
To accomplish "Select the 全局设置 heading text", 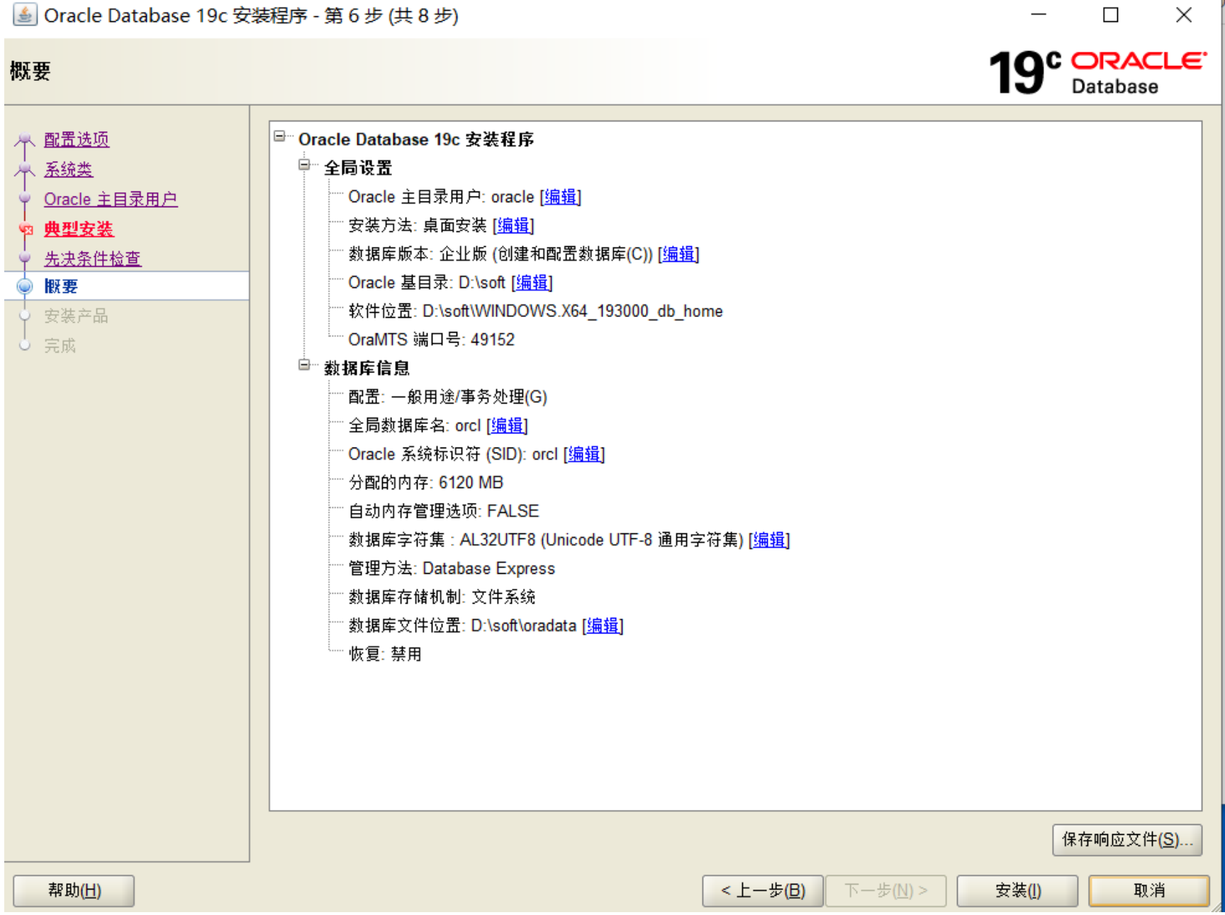I will 358,168.
